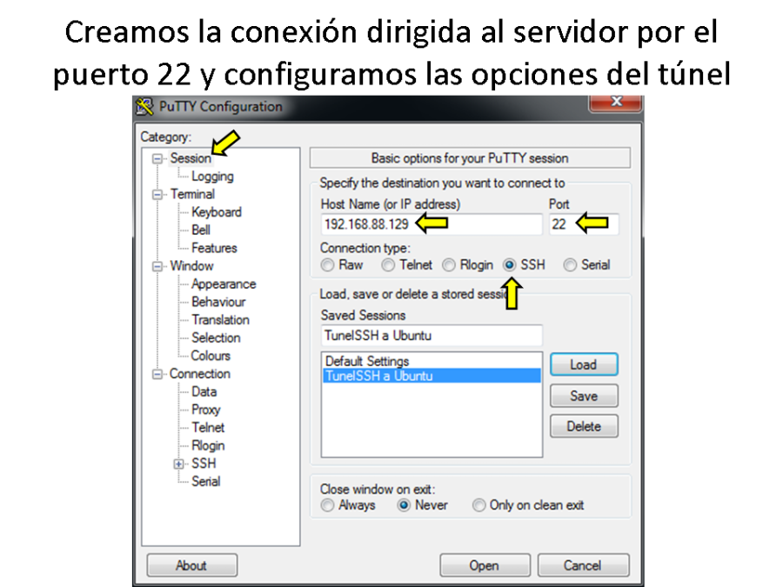Go to the Keyboard settings category
Screen dimensions: 783x587
[216, 212]
